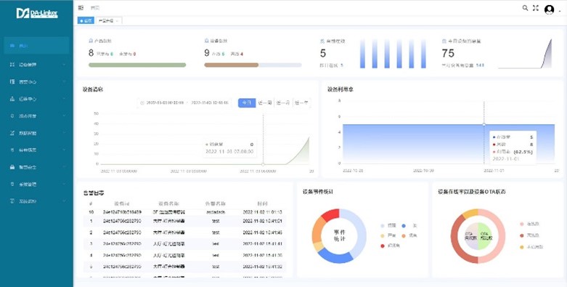Toggle the orange legend entry in 事件统计 chart
Screen dimensions: 567x287
pyautogui.click(x=409, y=235)
